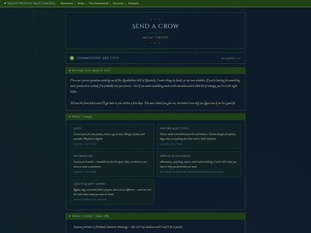The height and width of the screenshot is (233, 311).
Task: Click Sewing & Tailoring turnaround time text
Action: (x=192, y=172)
